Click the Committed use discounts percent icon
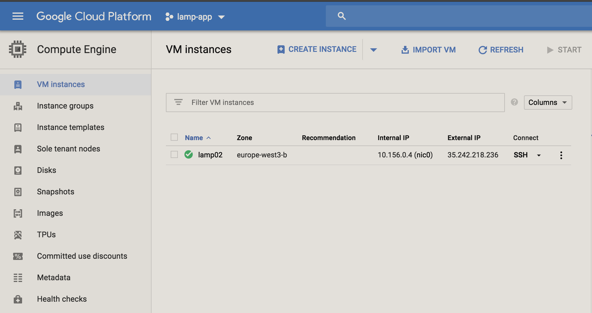The image size is (592, 313). click(x=18, y=256)
